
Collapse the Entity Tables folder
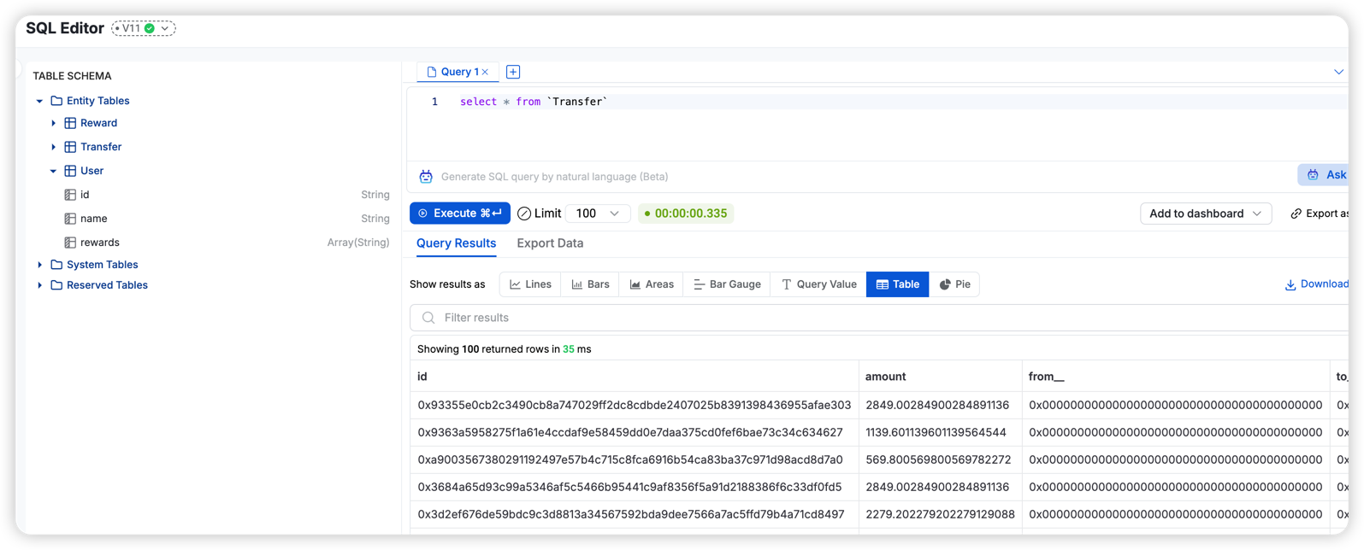pyautogui.click(x=39, y=101)
